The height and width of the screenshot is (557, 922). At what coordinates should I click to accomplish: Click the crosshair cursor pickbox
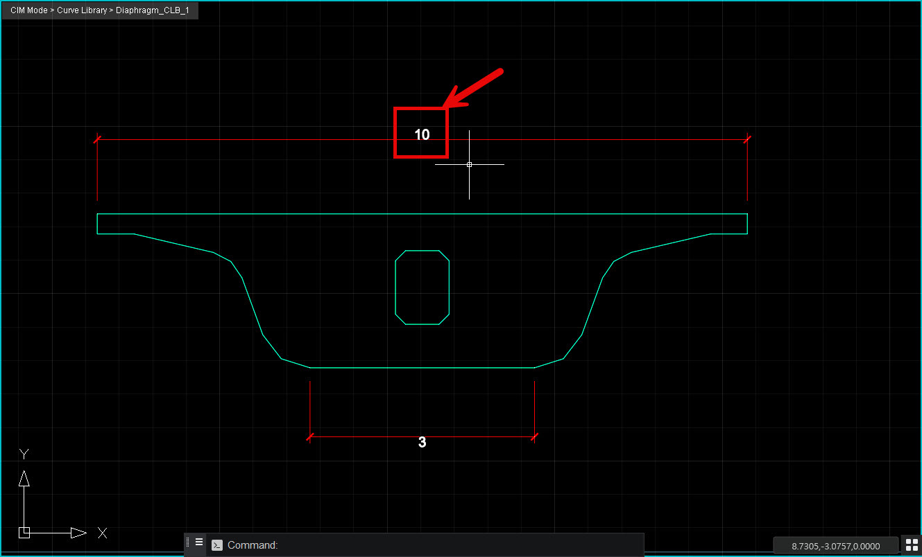pos(470,164)
